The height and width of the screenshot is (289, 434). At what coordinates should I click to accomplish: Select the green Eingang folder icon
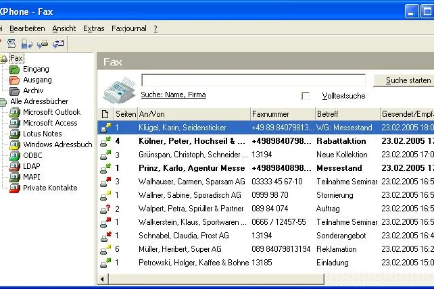tap(14, 70)
